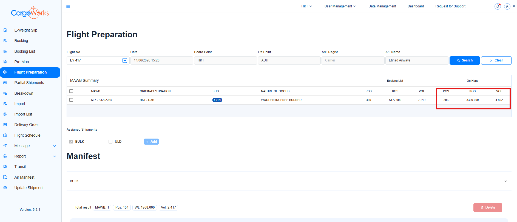Select the MAWB 607 - 53202284 row checkbox
Image resolution: width=517 pixels, height=222 pixels.
click(x=71, y=100)
